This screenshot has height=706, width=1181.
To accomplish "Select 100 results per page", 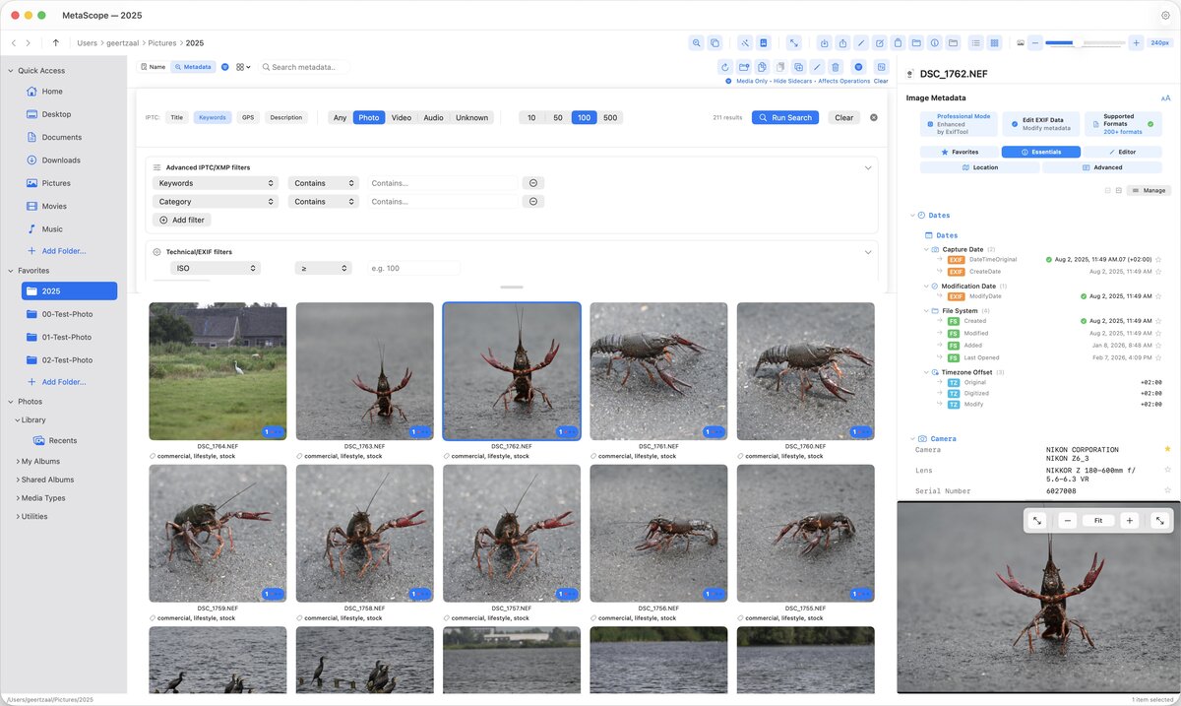I will tap(583, 116).
